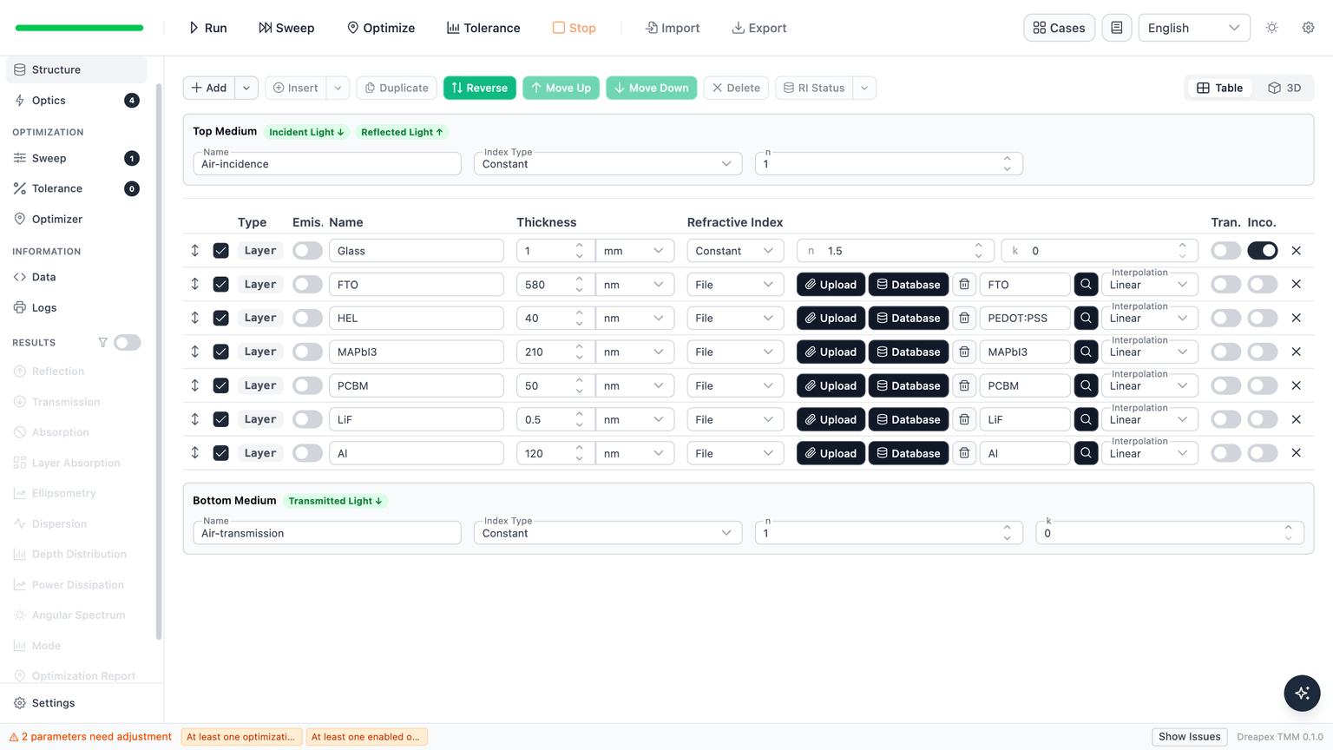
Task: Open the English language dropdown
Action: tap(1193, 28)
